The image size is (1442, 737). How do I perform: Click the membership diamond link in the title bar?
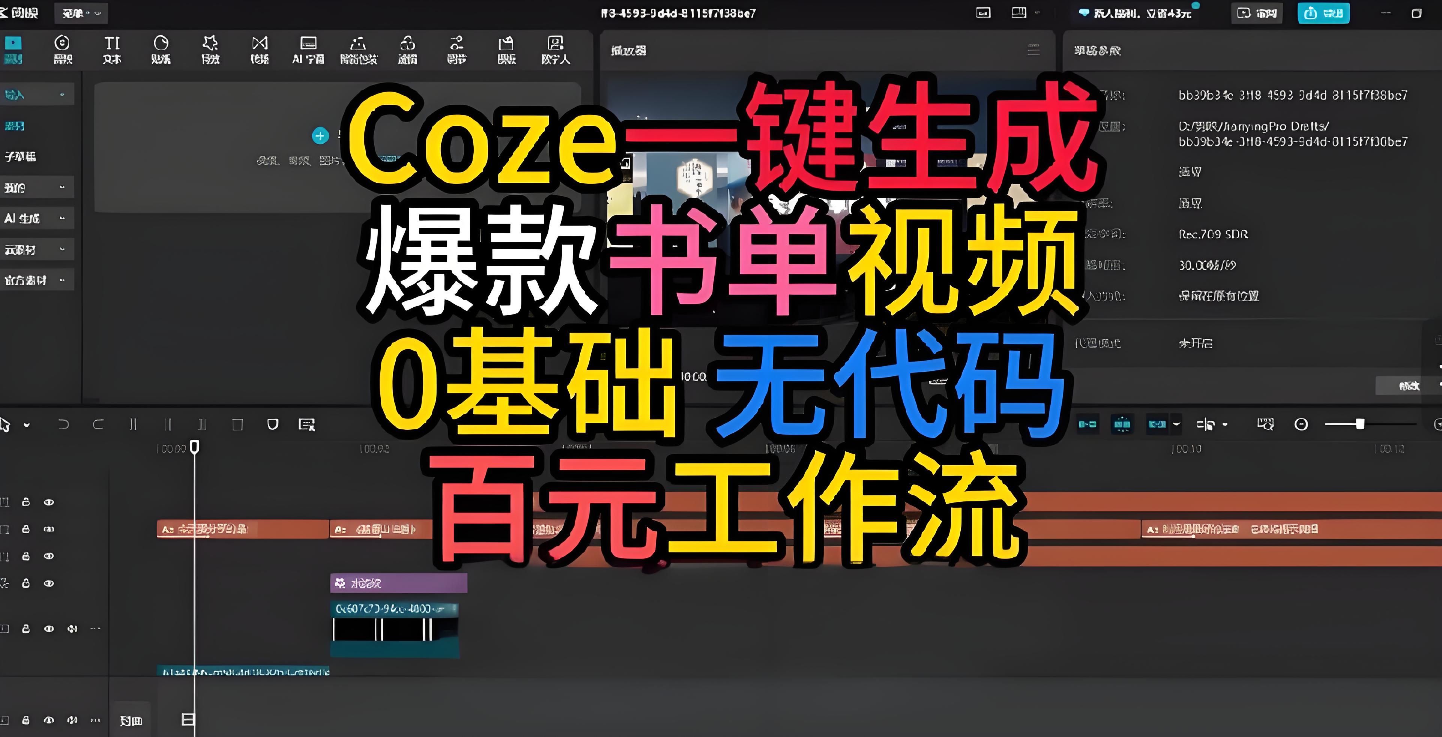(x=1135, y=13)
